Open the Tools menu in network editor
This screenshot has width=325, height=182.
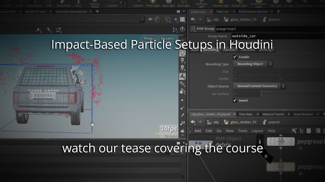click(x=242, y=131)
